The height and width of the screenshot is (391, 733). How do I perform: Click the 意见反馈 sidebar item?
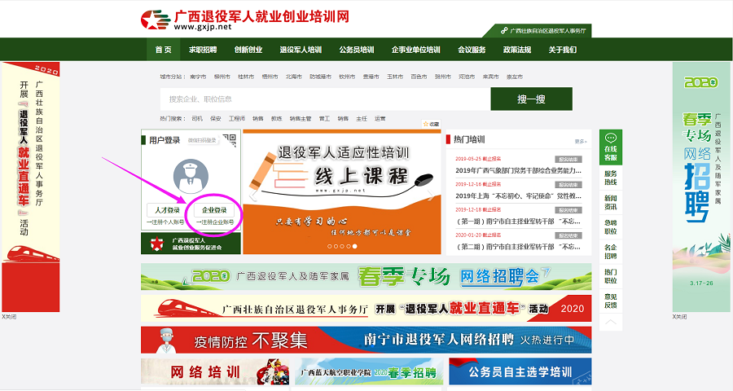(611, 301)
